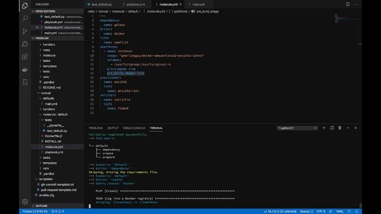Screen dimensions: 381x214
Task: Open the Search view in activity bar
Action: pos(25,18)
